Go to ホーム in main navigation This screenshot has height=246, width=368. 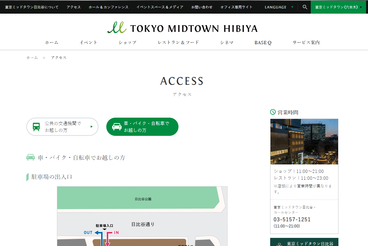[52, 43]
